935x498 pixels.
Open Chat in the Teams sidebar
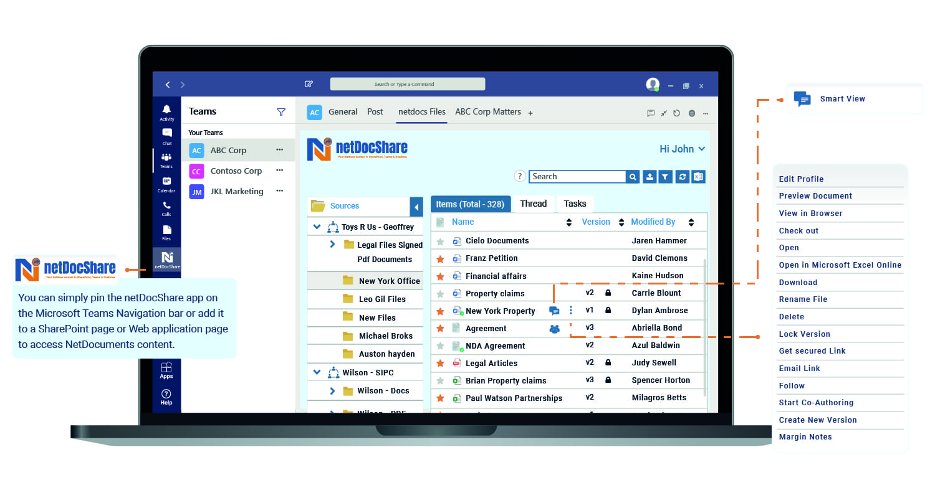coord(166,136)
